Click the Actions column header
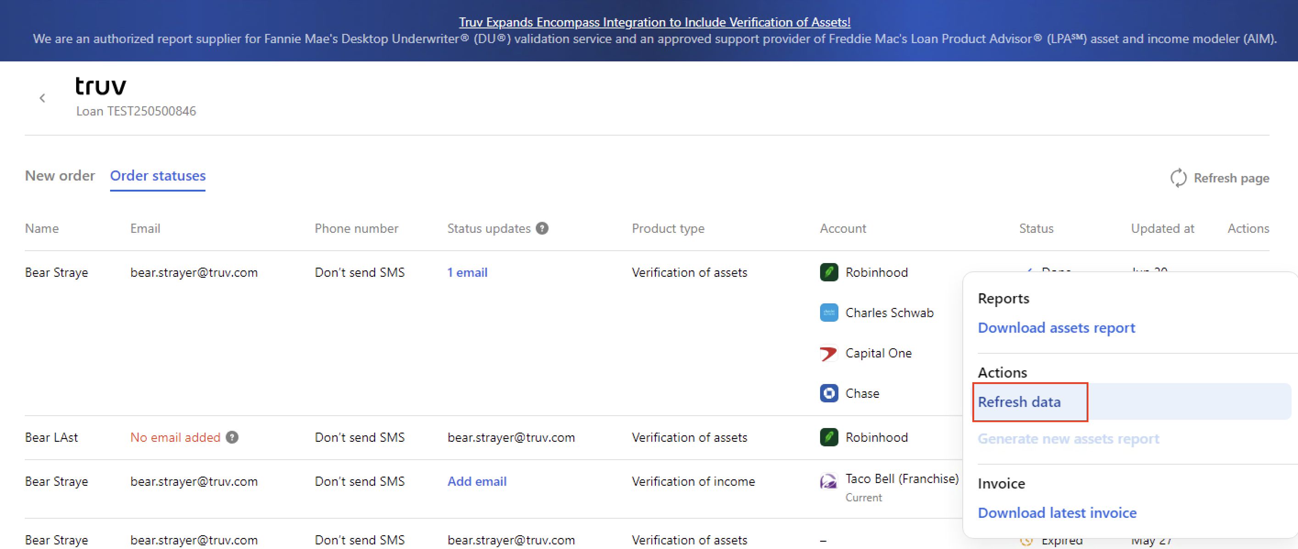Screen dimensions: 1298x549 [x=1248, y=228]
